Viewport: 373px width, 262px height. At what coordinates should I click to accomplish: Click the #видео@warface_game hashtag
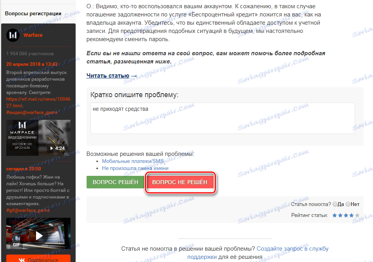pos(32,112)
